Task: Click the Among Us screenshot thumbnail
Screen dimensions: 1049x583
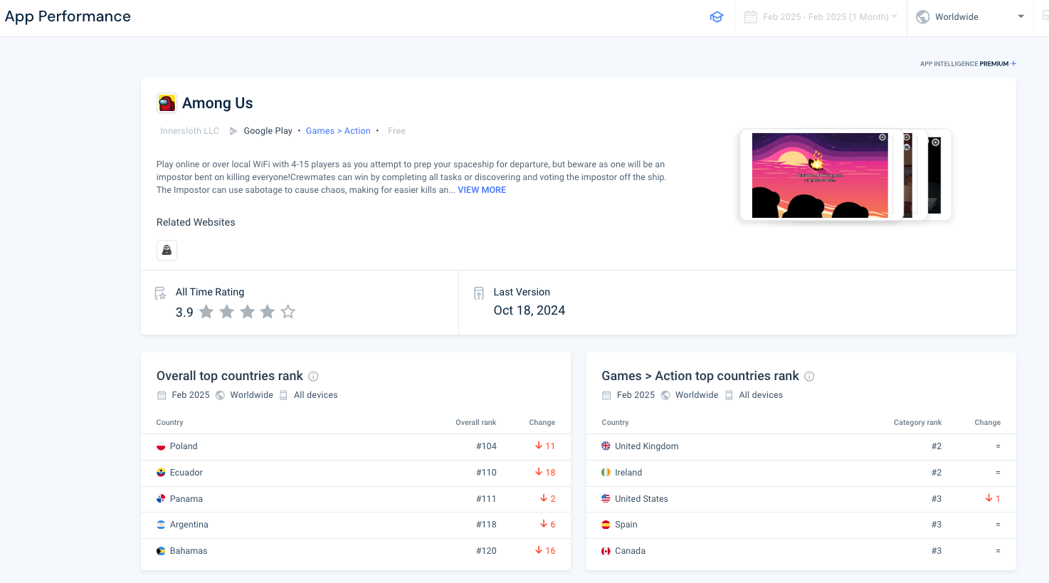Action: point(819,174)
